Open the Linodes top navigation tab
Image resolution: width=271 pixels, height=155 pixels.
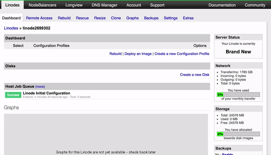point(12,5)
